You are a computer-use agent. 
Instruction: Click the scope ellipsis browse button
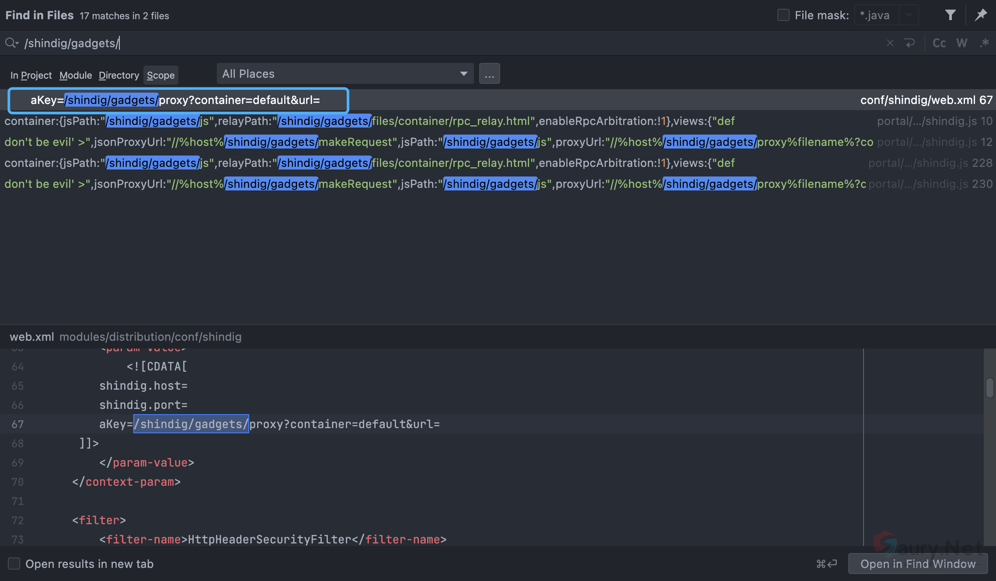(x=489, y=74)
